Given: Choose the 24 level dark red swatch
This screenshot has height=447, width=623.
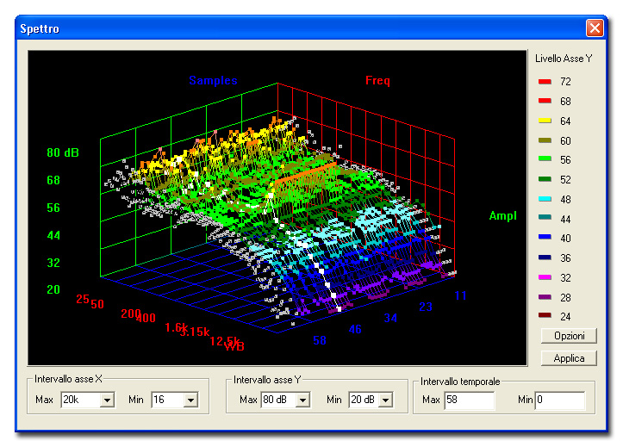Looking at the screenshot, I should (x=545, y=315).
